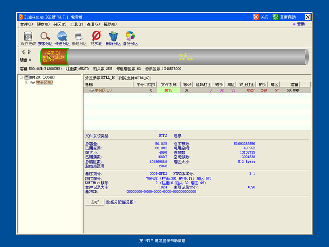Viewport: 329px width, 247px height.
Task: Click the 50.0GB capacity cell in table
Action: pyautogui.click(x=293, y=90)
